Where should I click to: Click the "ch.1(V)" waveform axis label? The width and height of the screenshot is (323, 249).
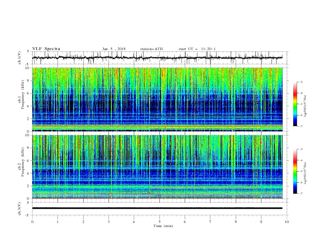click(19, 58)
